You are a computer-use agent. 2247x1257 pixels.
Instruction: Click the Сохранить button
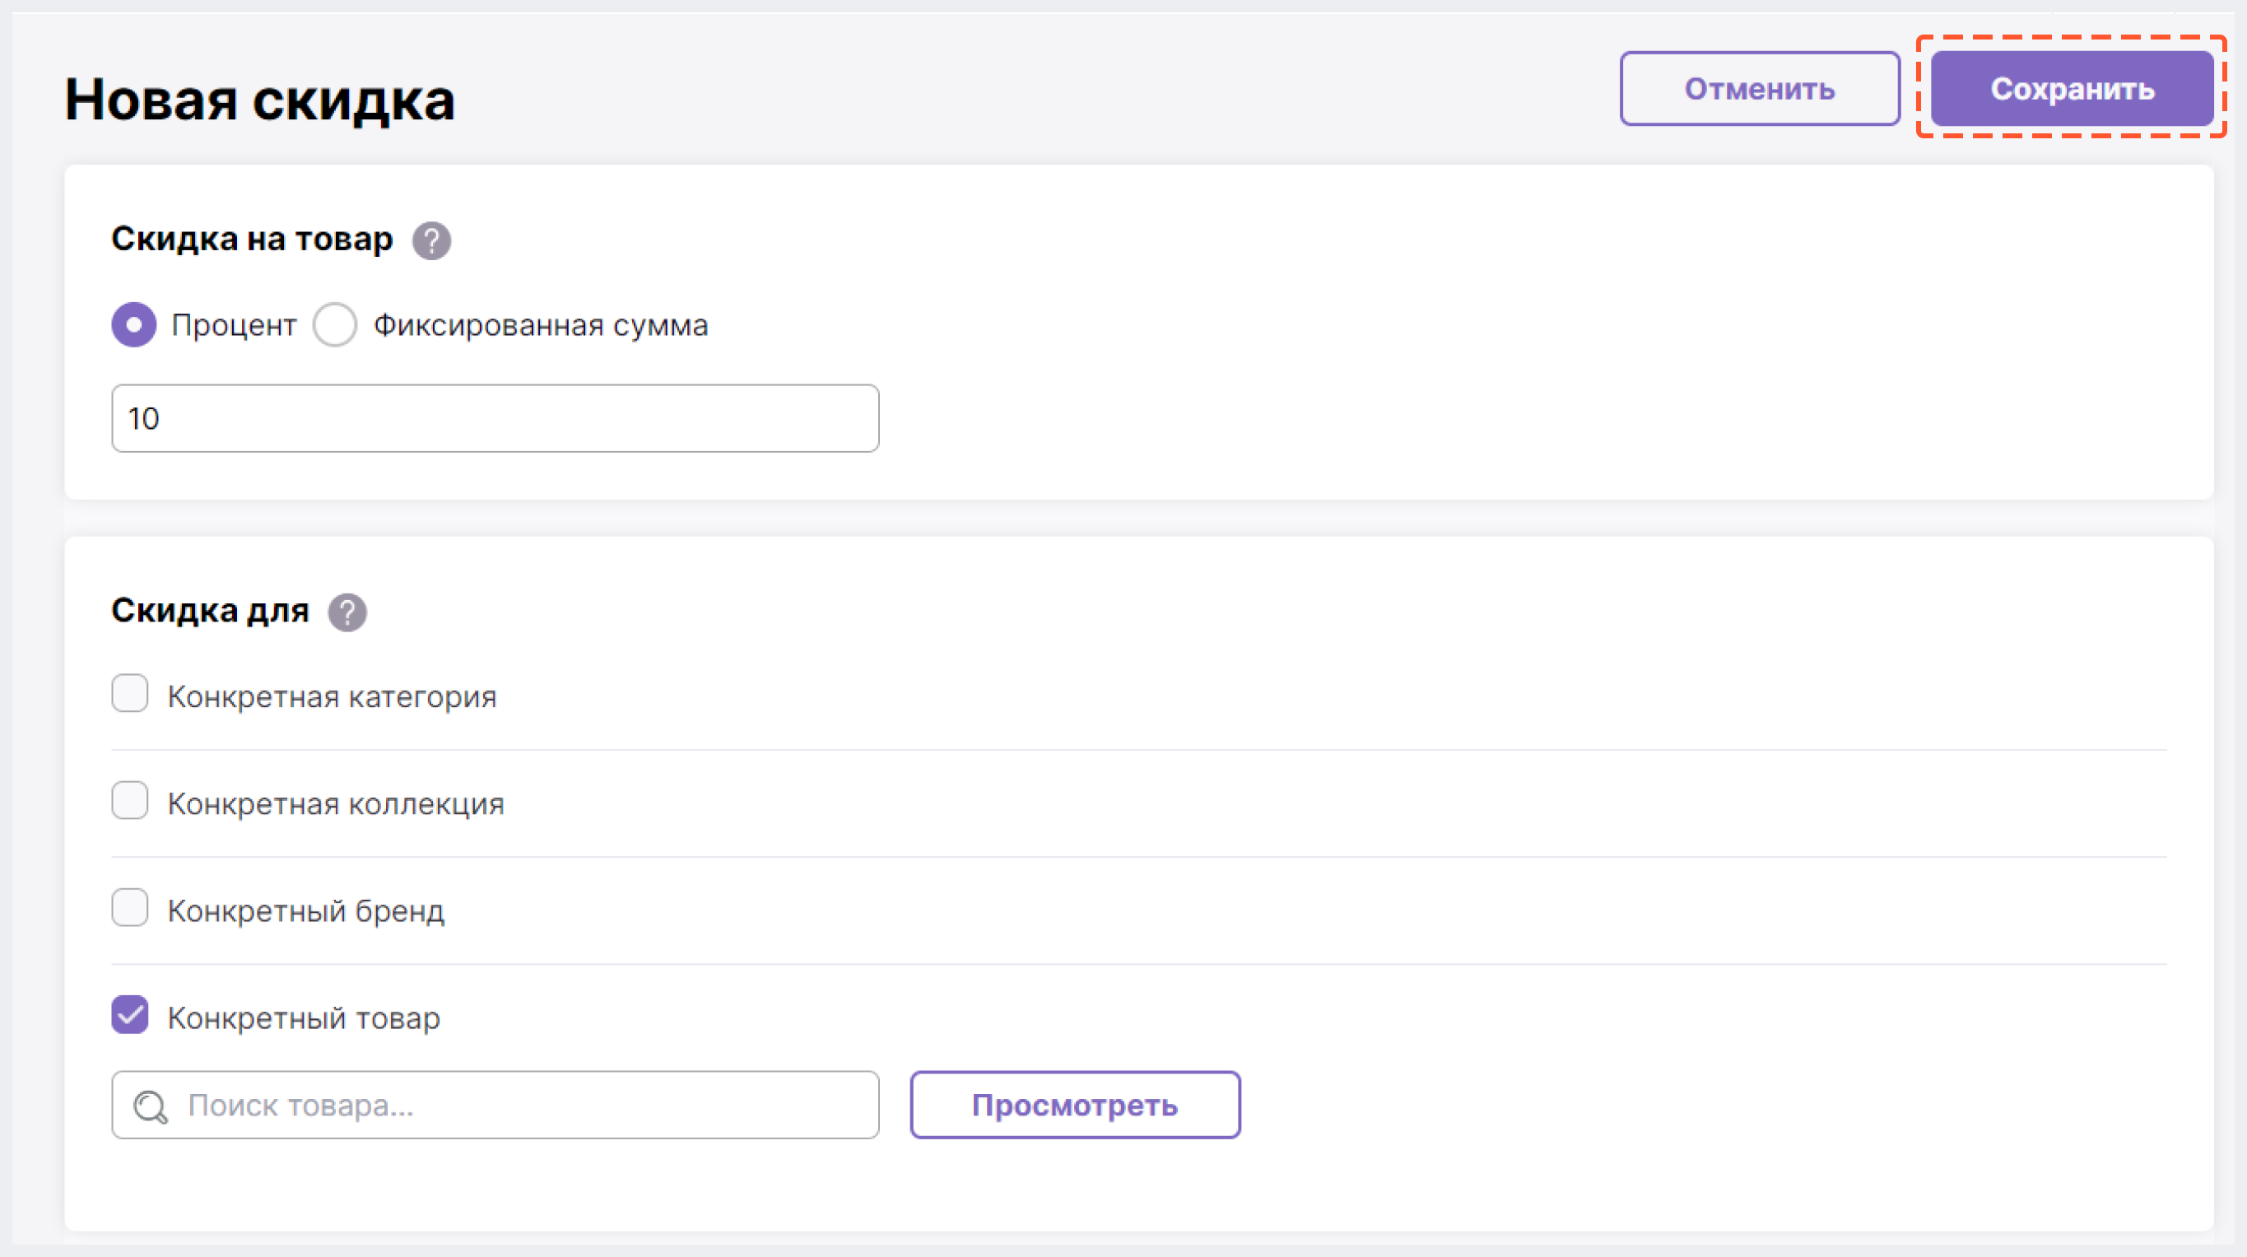pyautogui.click(x=2072, y=88)
